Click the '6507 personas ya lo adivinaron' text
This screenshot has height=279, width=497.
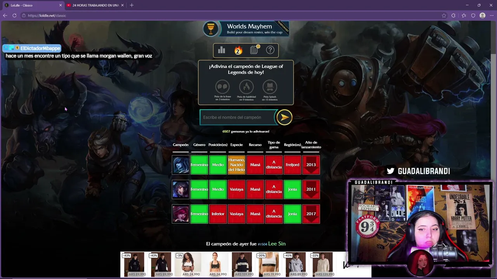click(246, 131)
